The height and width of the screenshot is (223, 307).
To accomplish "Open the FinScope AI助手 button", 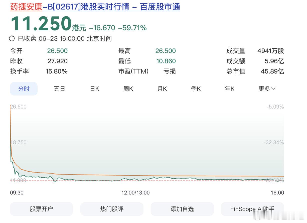I will pos(252,209).
